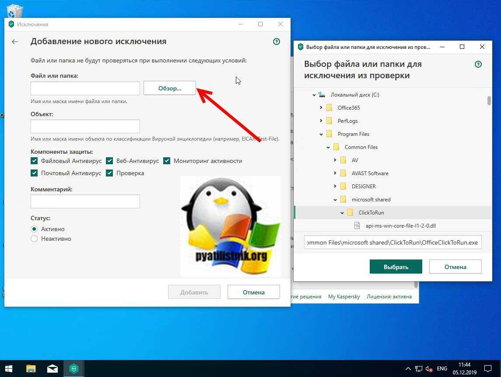The height and width of the screenshot is (377, 501).
Task: Click help icon in file selection dialog
Action: click(478, 64)
